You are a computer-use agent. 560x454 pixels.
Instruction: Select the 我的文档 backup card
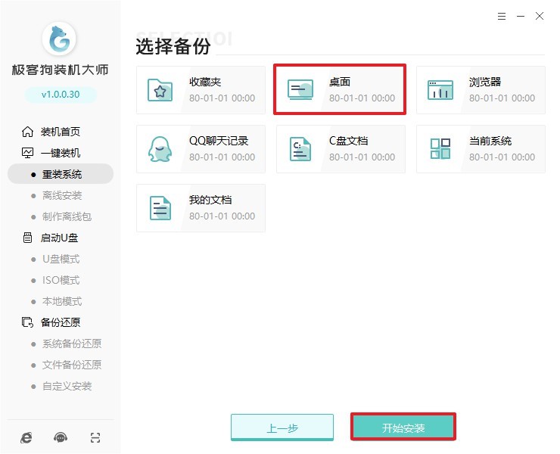pos(201,208)
